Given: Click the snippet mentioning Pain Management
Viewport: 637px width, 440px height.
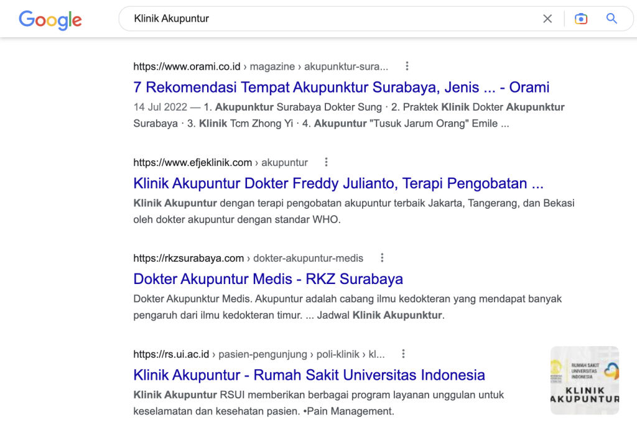Looking at the screenshot, I should (x=318, y=403).
